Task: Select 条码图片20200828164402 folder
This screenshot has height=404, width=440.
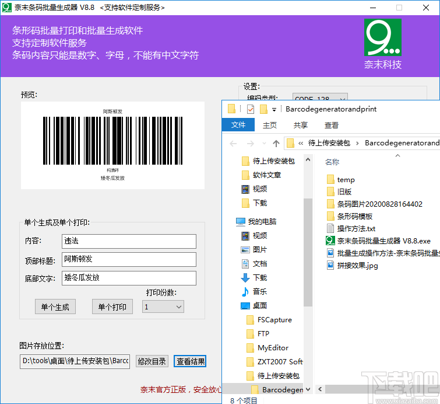Action: pyautogui.click(x=375, y=204)
